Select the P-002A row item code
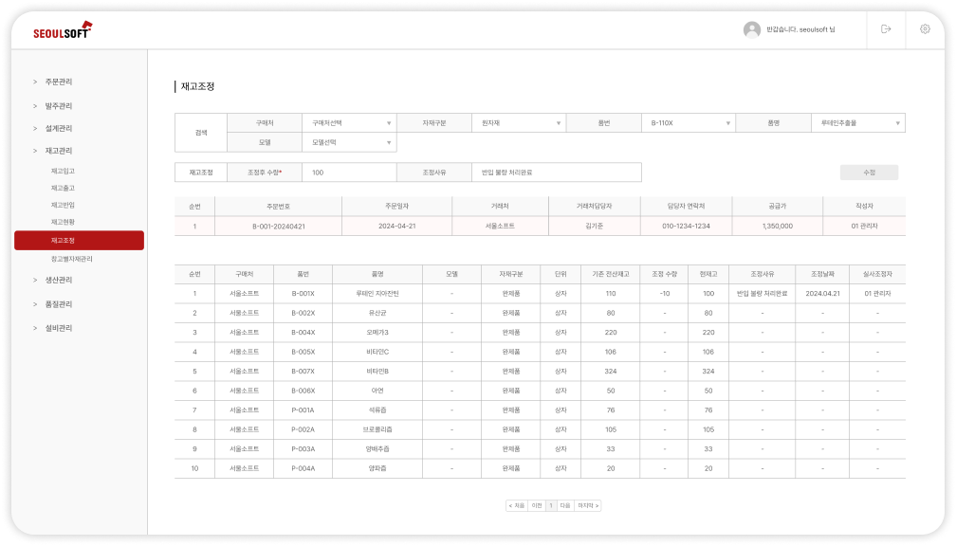The image size is (956, 546). coord(303,430)
